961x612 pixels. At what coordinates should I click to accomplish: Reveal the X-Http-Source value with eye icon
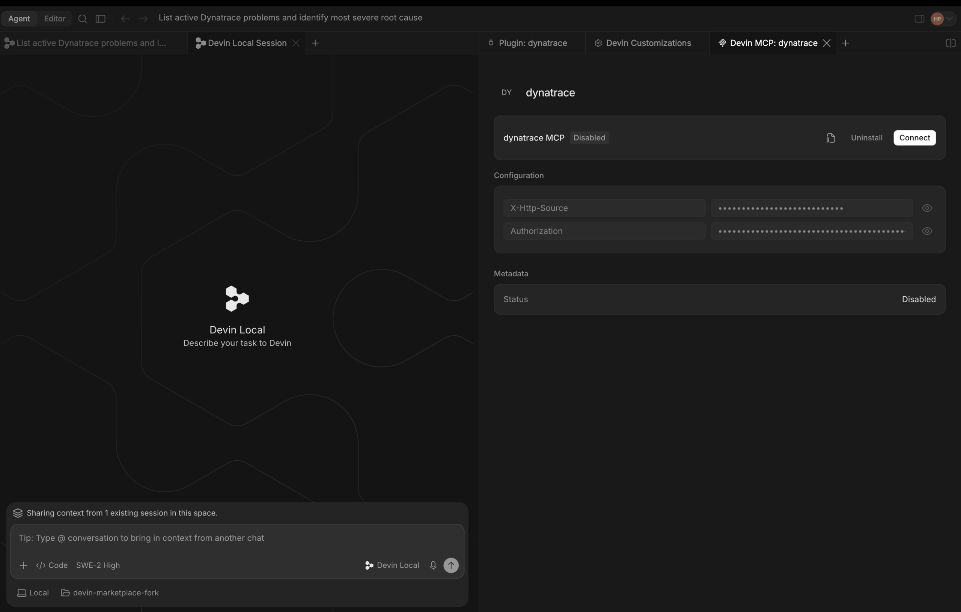pyautogui.click(x=927, y=208)
